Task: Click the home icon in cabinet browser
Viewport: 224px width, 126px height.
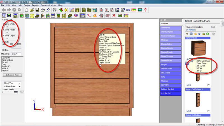Action: point(187,34)
